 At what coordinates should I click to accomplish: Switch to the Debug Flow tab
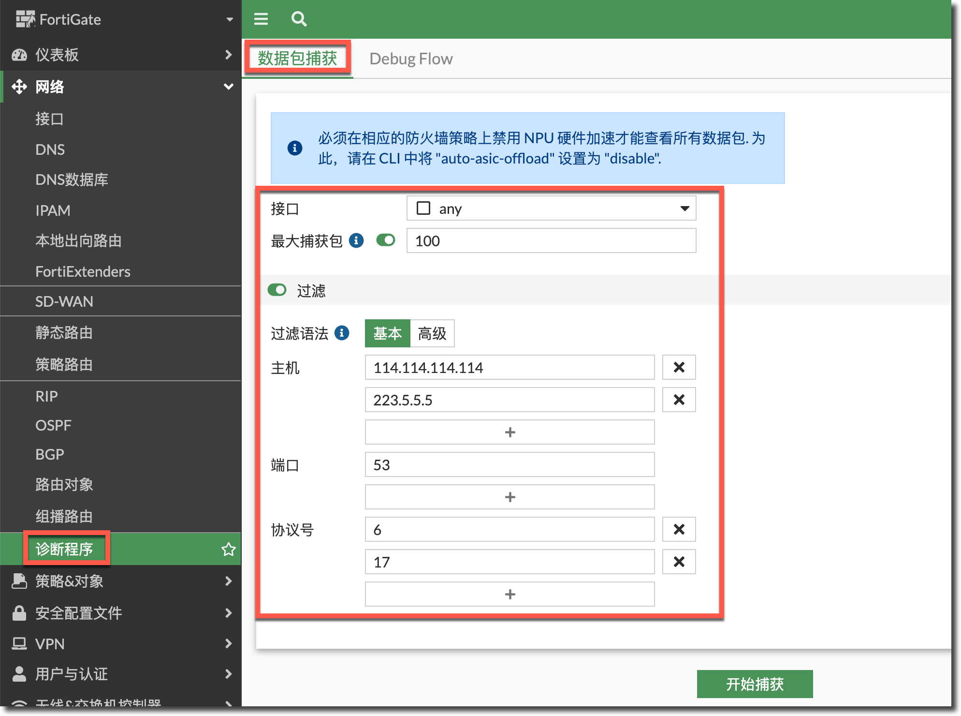(411, 59)
